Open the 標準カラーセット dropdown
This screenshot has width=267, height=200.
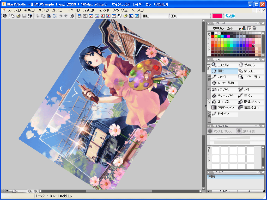224,28
